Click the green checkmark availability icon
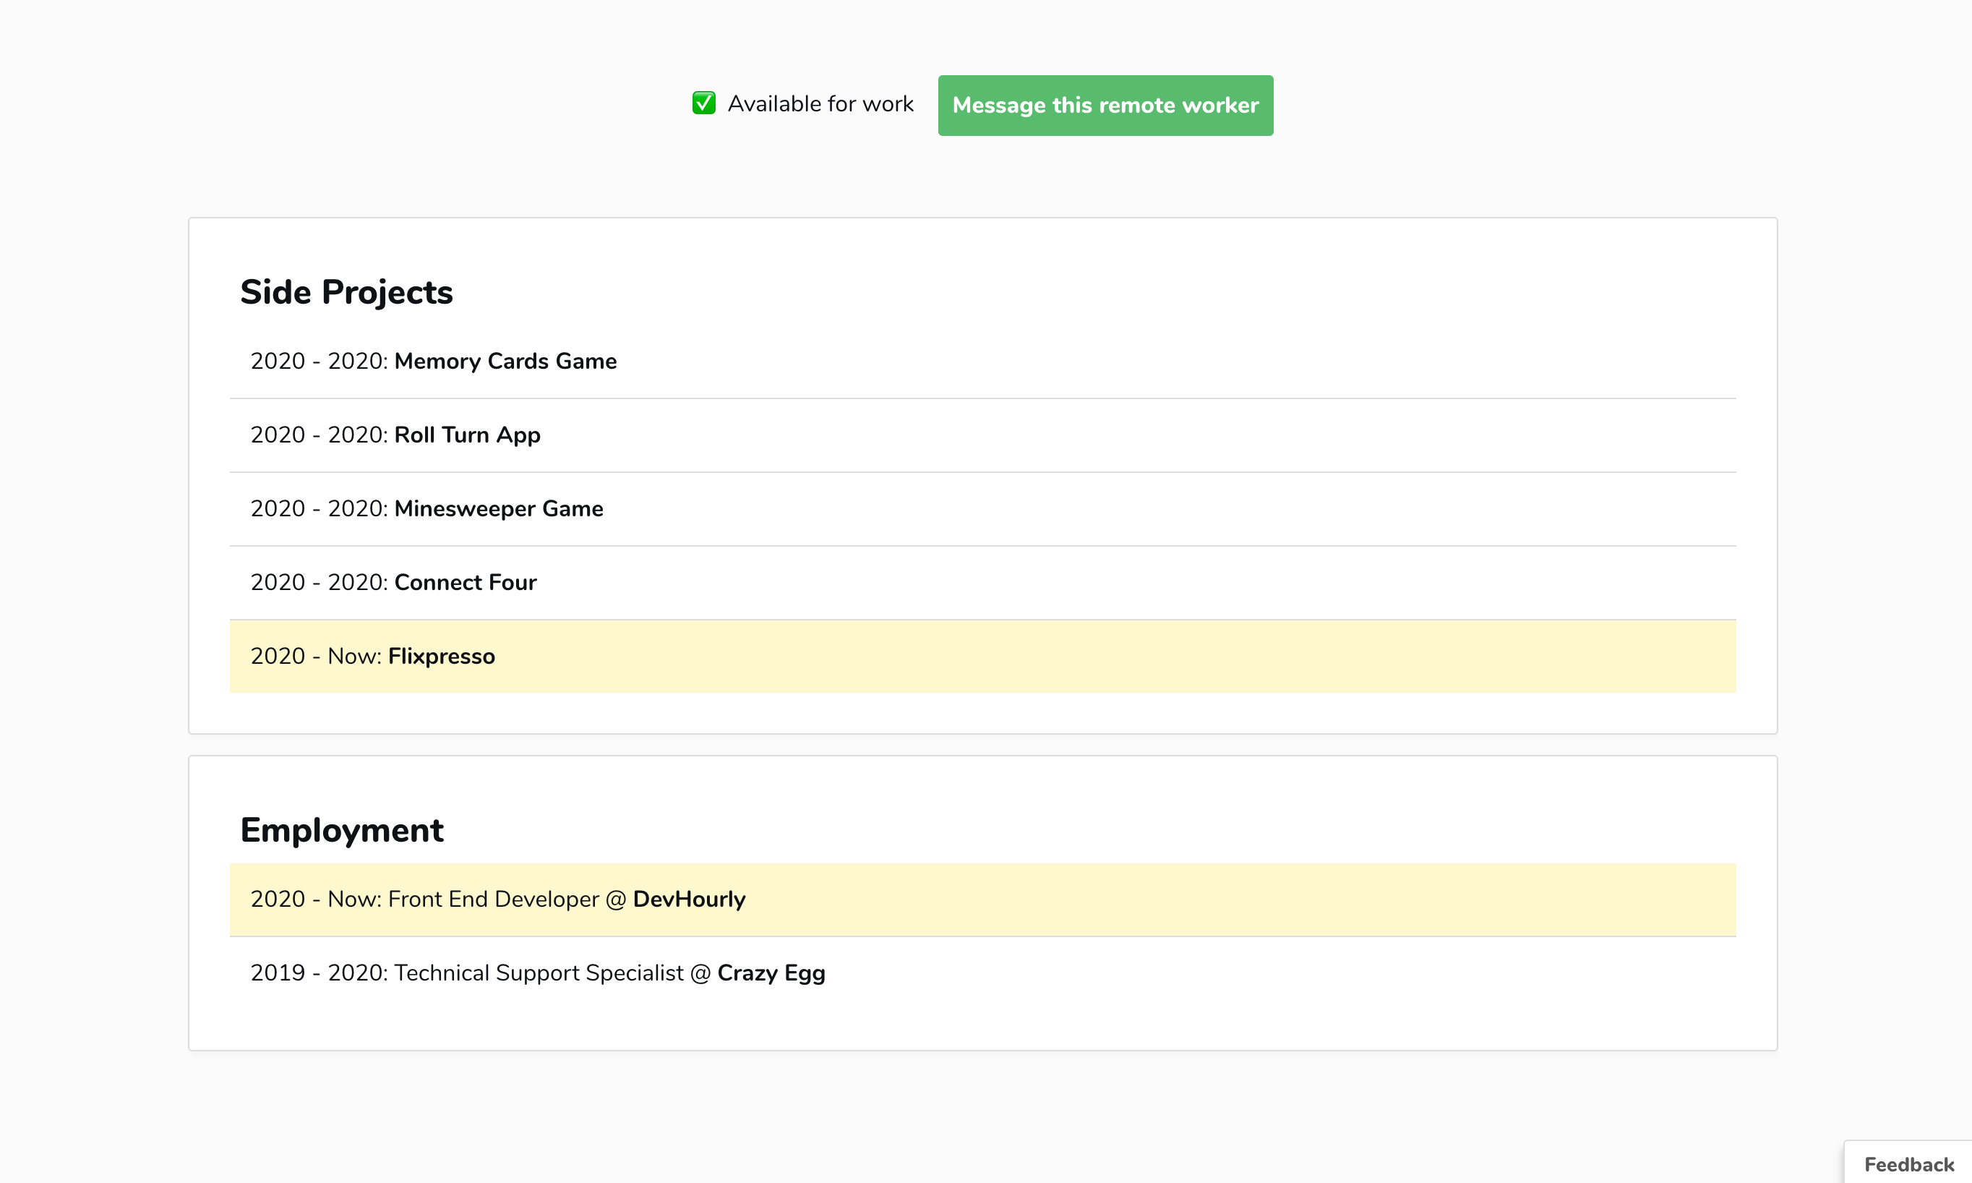This screenshot has width=1972, height=1183. [x=703, y=103]
